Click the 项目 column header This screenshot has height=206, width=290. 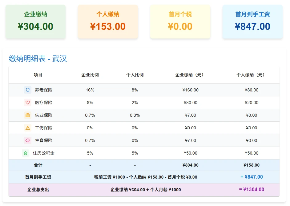coord(38,75)
